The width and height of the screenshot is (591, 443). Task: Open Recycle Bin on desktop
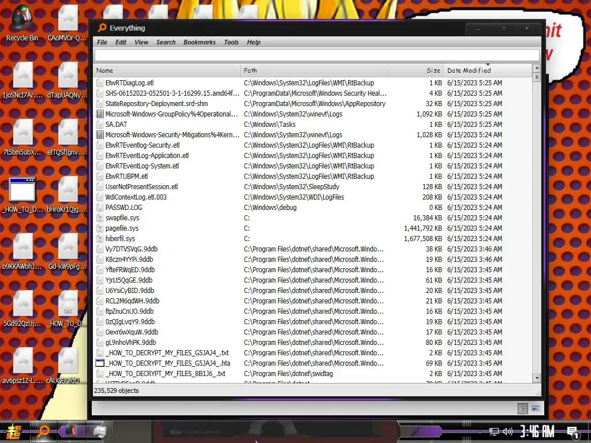point(22,23)
